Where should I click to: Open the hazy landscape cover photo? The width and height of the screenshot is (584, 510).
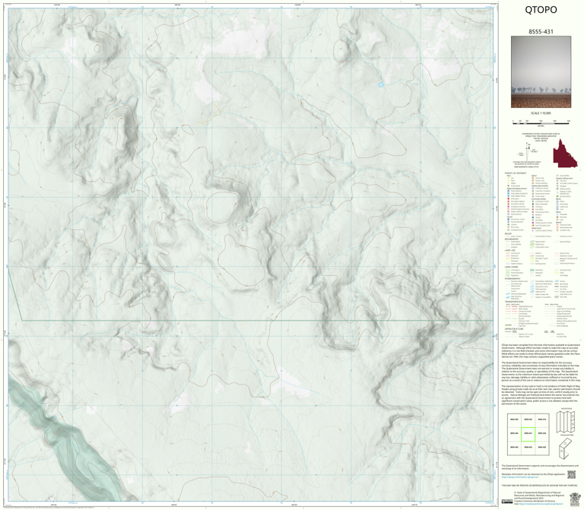click(x=541, y=72)
